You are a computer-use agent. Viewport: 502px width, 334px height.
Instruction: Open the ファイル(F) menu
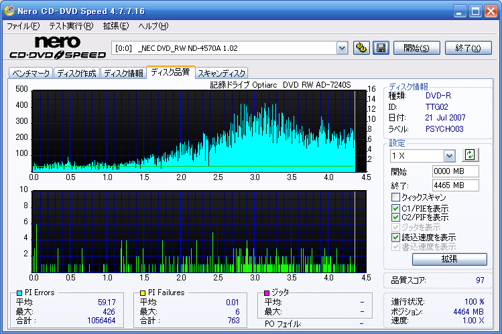[23, 26]
